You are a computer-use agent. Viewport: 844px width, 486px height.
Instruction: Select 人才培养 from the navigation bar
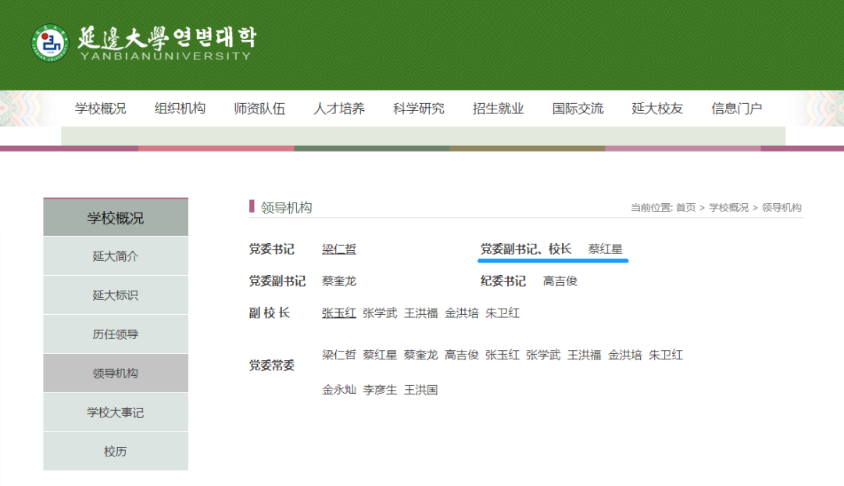339,109
